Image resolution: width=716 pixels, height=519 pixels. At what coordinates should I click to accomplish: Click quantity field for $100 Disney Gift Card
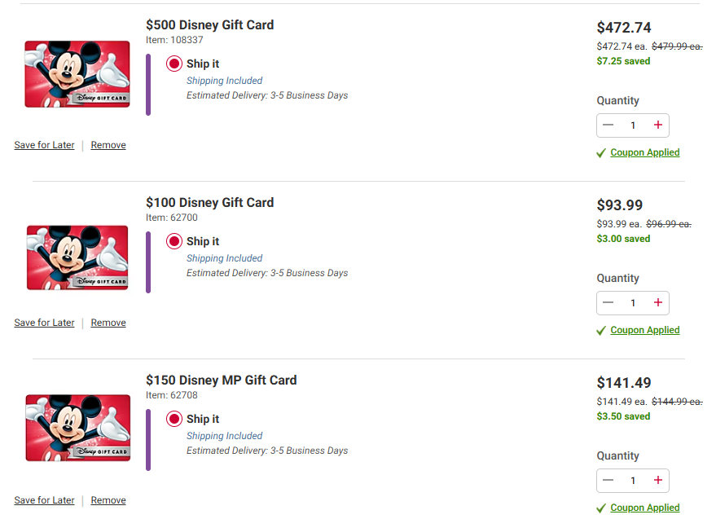click(x=633, y=303)
